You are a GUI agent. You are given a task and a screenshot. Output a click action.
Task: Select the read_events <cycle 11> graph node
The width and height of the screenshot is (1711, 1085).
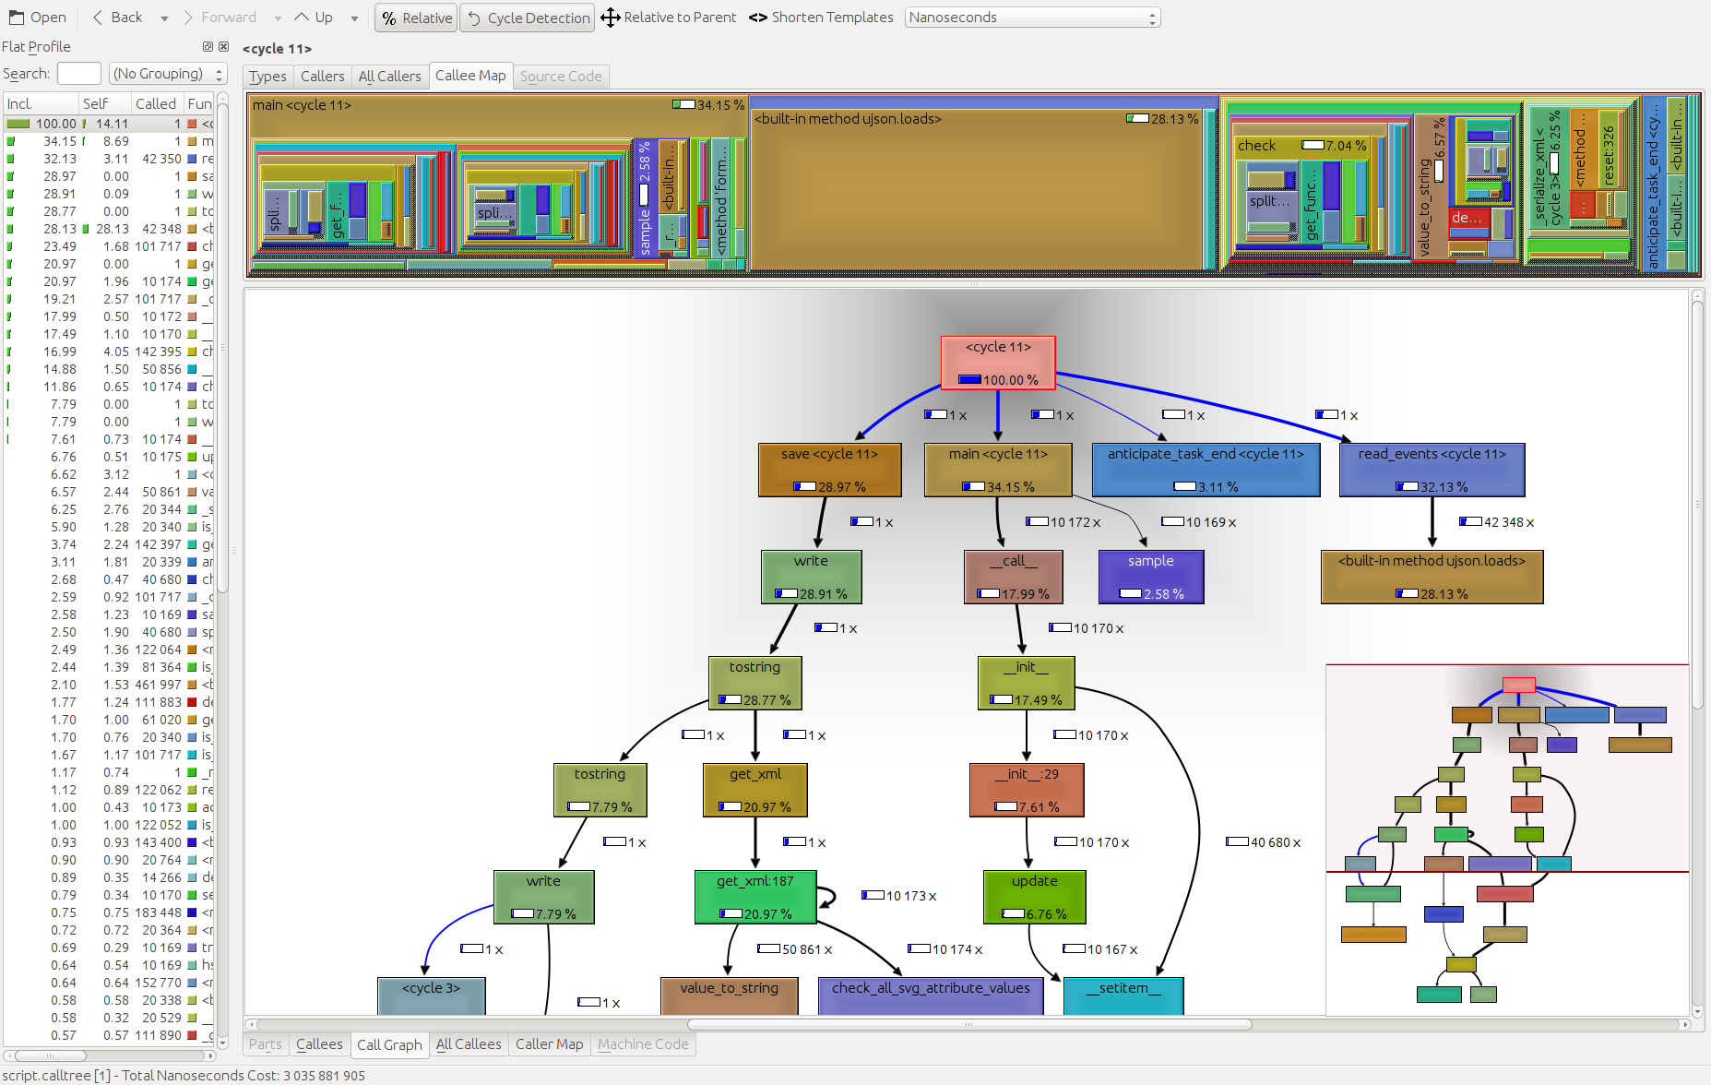click(x=1432, y=471)
